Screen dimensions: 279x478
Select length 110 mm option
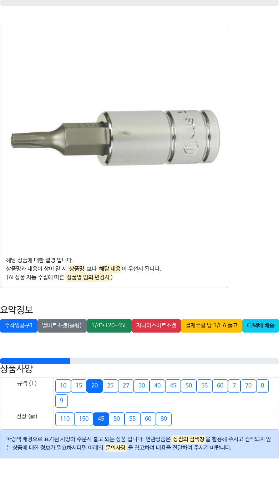point(65,419)
